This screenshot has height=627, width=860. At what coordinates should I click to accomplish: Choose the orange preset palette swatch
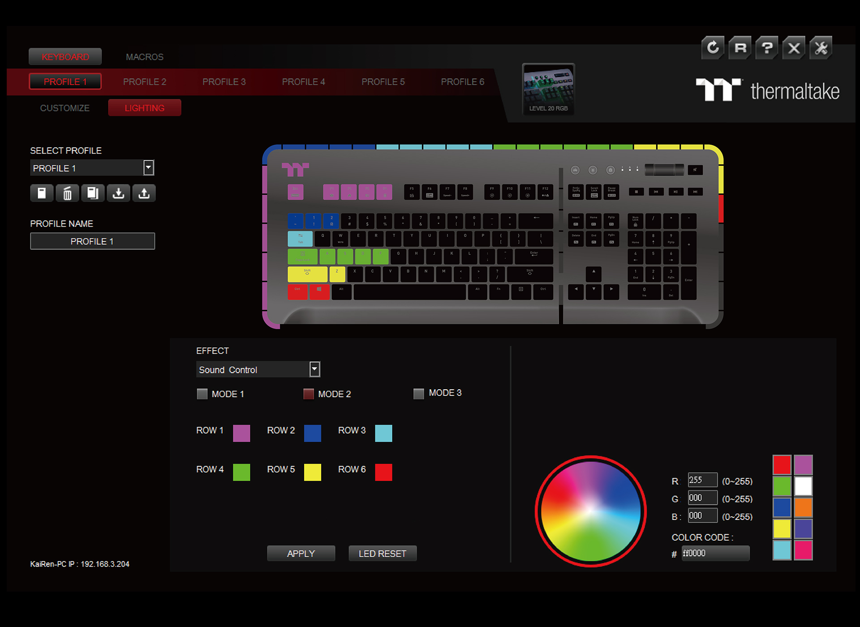click(x=803, y=507)
